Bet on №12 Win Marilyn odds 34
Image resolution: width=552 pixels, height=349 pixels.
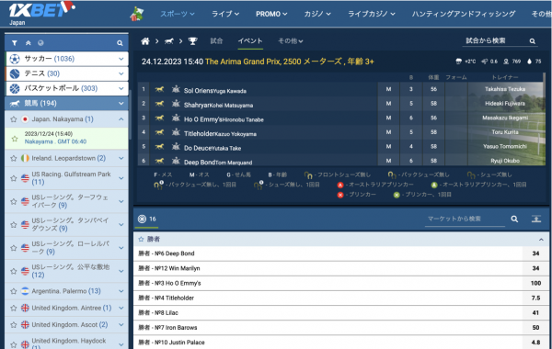(x=535, y=268)
